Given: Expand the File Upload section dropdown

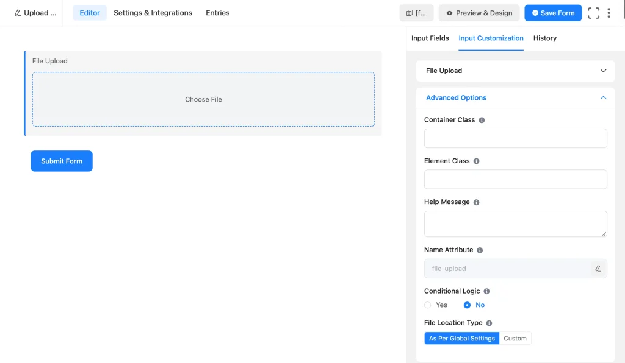Looking at the screenshot, I should pos(515,71).
